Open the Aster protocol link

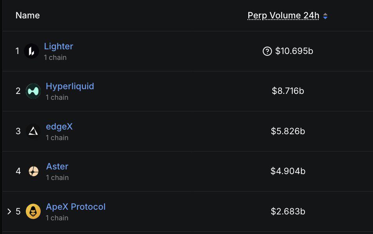point(57,166)
